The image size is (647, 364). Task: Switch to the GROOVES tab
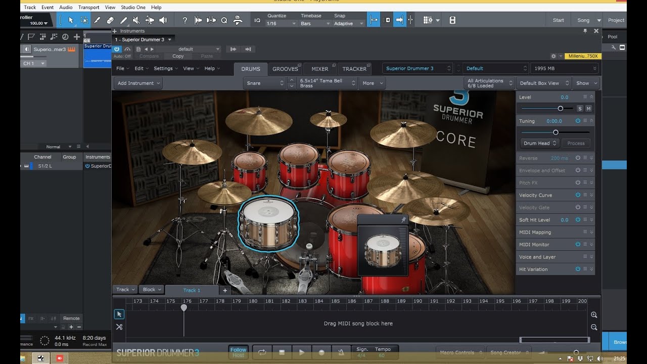[x=285, y=69]
